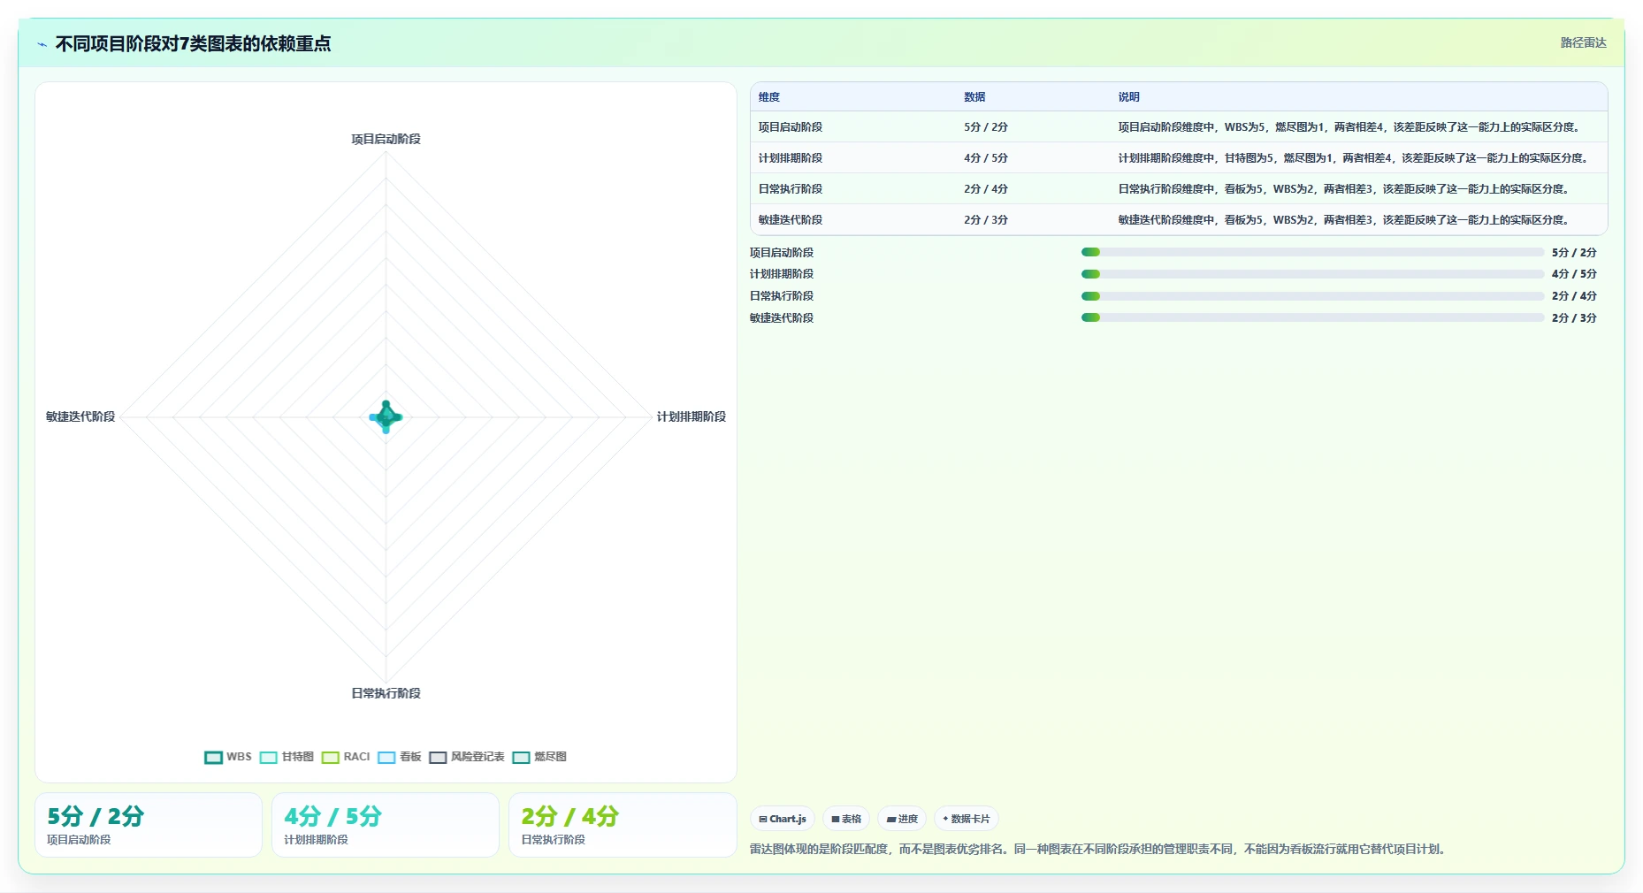Click the 项目启动阶段 progress bar
The width and height of the screenshot is (1643, 893).
1312,252
